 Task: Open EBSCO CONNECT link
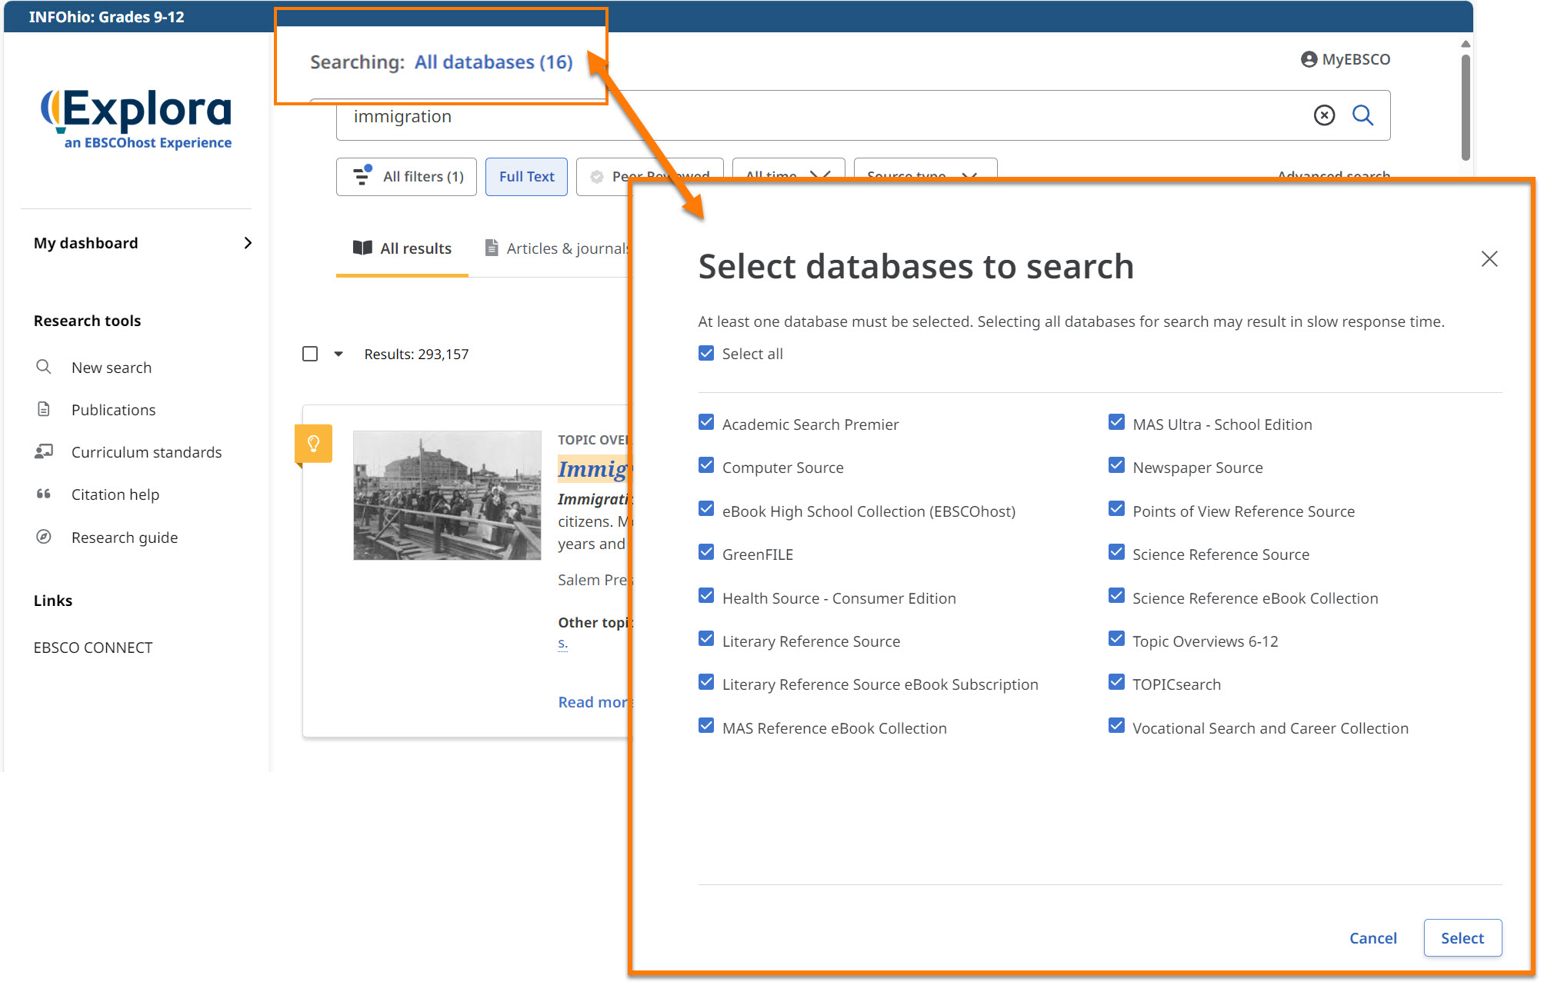93,647
